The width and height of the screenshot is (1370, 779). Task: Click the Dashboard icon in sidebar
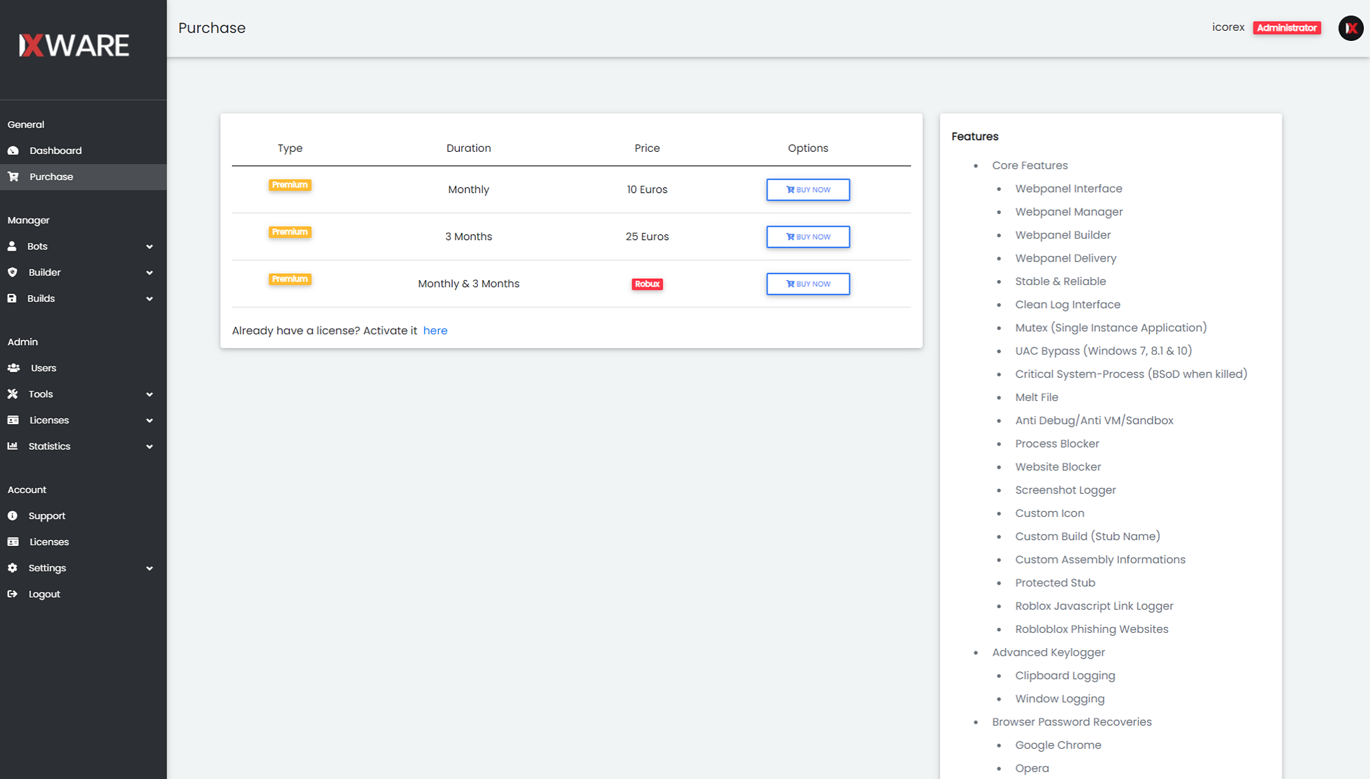click(x=13, y=151)
